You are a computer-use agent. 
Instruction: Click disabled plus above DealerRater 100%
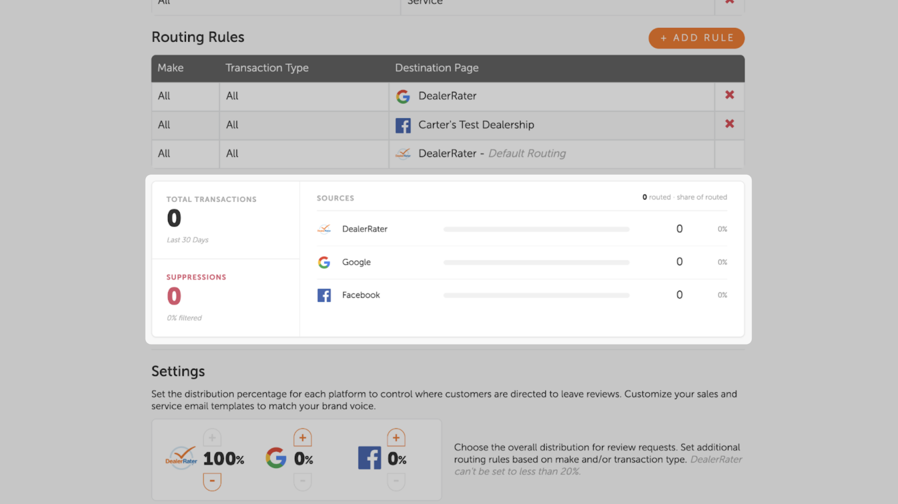pyautogui.click(x=212, y=437)
